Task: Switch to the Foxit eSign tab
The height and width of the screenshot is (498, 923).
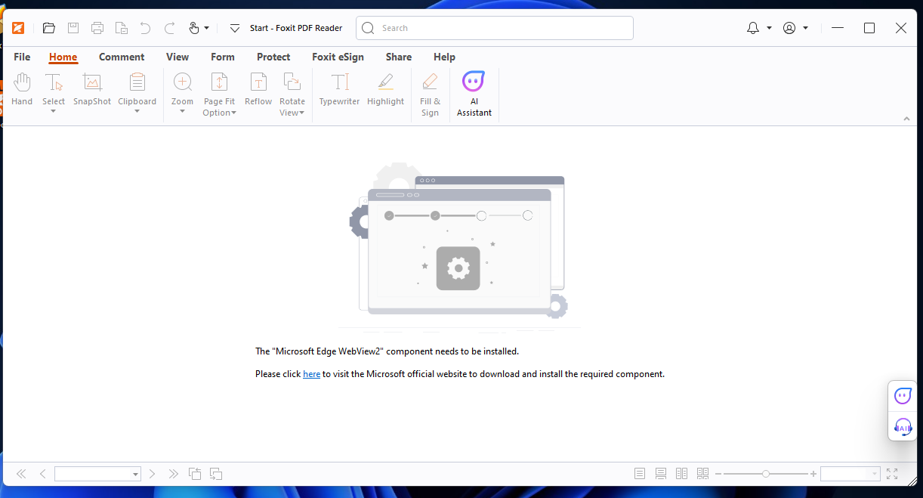Action: 338,57
